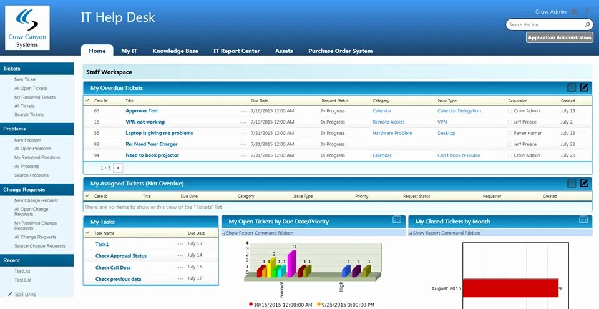Open TestList under Recent
The height and width of the screenshot is (309, 599).
(x=22, y=271)
